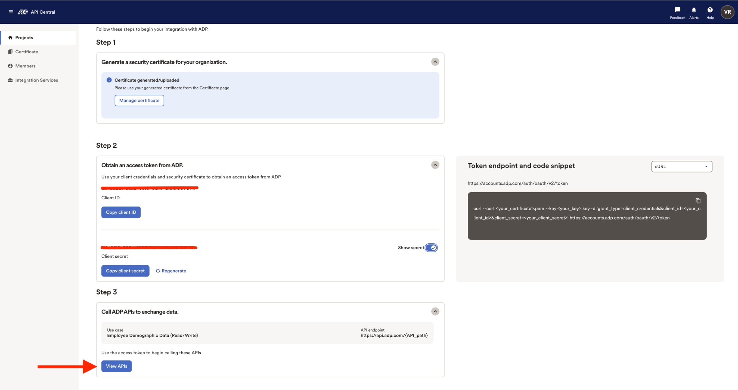Open Members in the sidebar
Image resolution: width=738 pixels, height=390 pixels.
25,66
